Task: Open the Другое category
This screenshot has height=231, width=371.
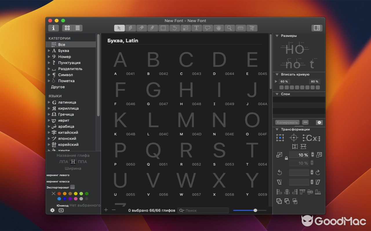Action: [x=58, y=87]
